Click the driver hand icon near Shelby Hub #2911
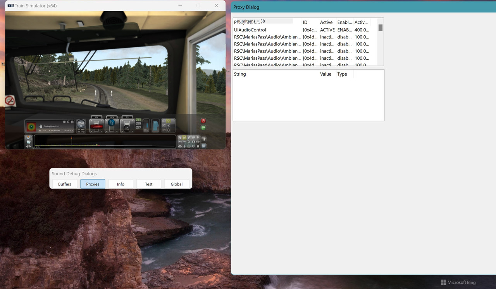 pos(41,126)
